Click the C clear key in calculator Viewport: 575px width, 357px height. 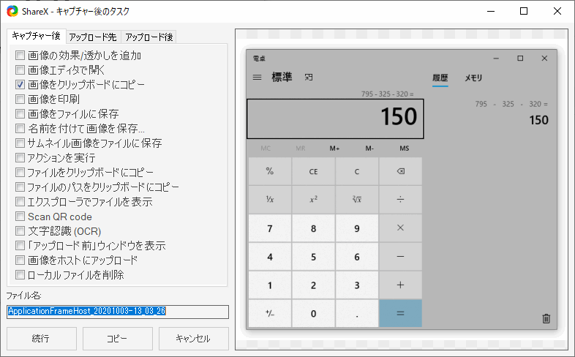[x=357, y=171]
